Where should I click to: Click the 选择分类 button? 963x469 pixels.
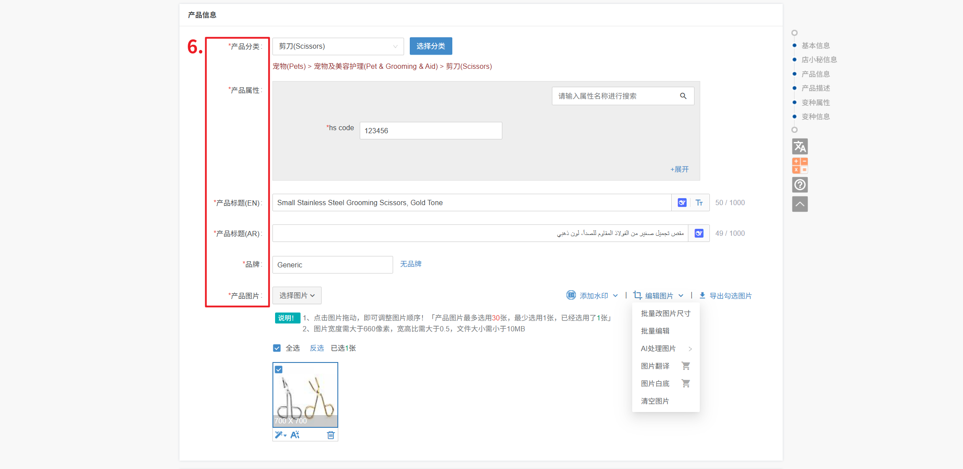point(431,46)
